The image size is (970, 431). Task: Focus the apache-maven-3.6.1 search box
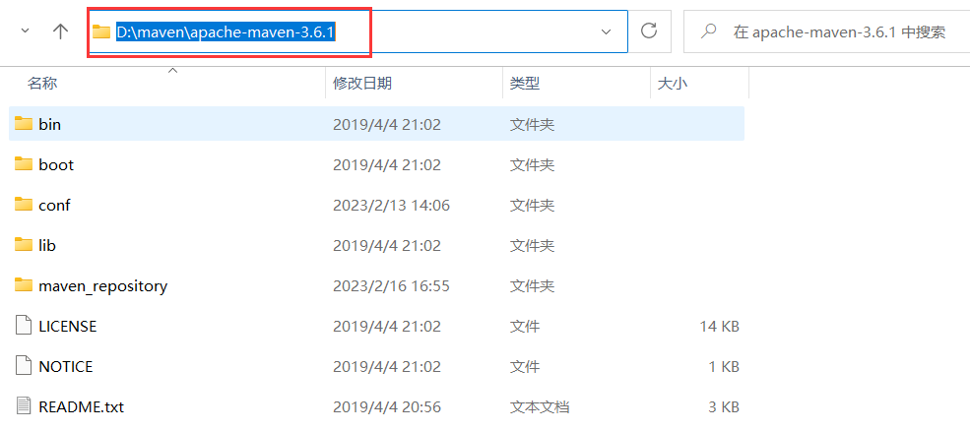coord(826,31)
